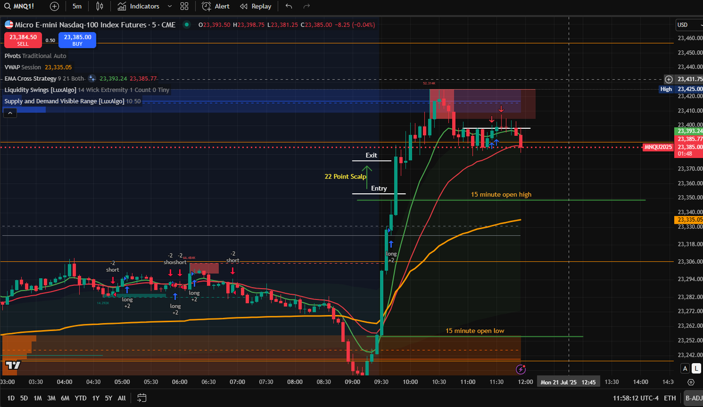Click the 15 minute open low label
This screenshot has height=407, width=703.
tap(475, 331)
